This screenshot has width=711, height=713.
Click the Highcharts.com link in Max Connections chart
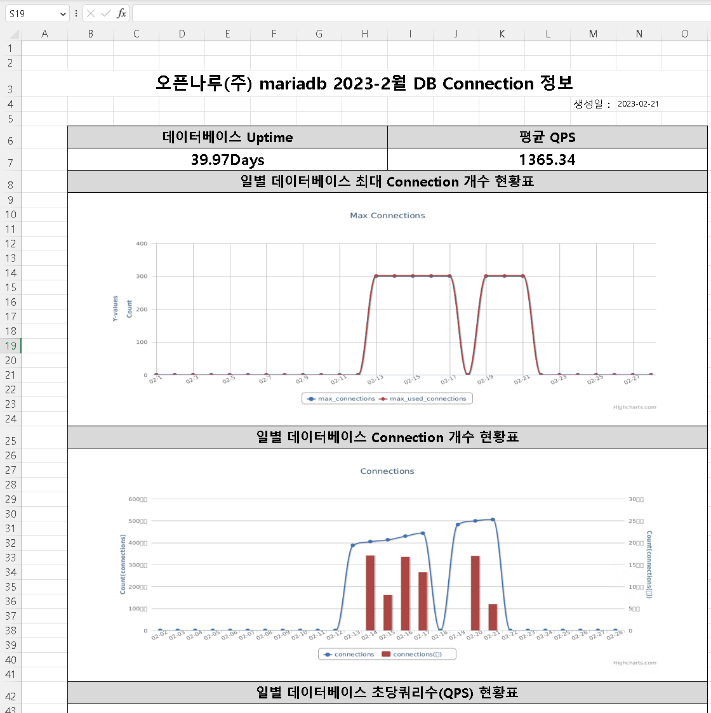coord(634,407)
